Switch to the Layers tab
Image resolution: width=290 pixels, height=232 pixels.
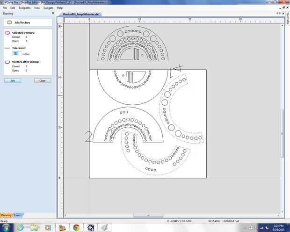(18, 215)
